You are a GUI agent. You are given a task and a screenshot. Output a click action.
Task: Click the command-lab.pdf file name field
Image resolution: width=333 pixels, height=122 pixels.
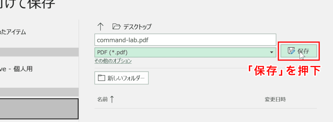(x=185, y=40)
